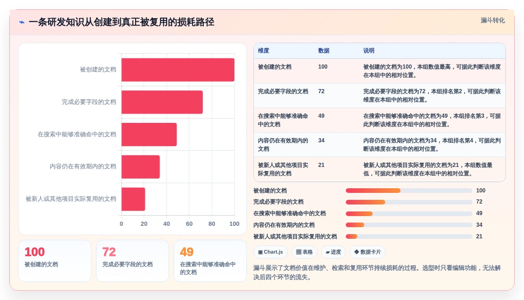Click the table value 21
Screen dimensions: 524x300
coord(321,165)
